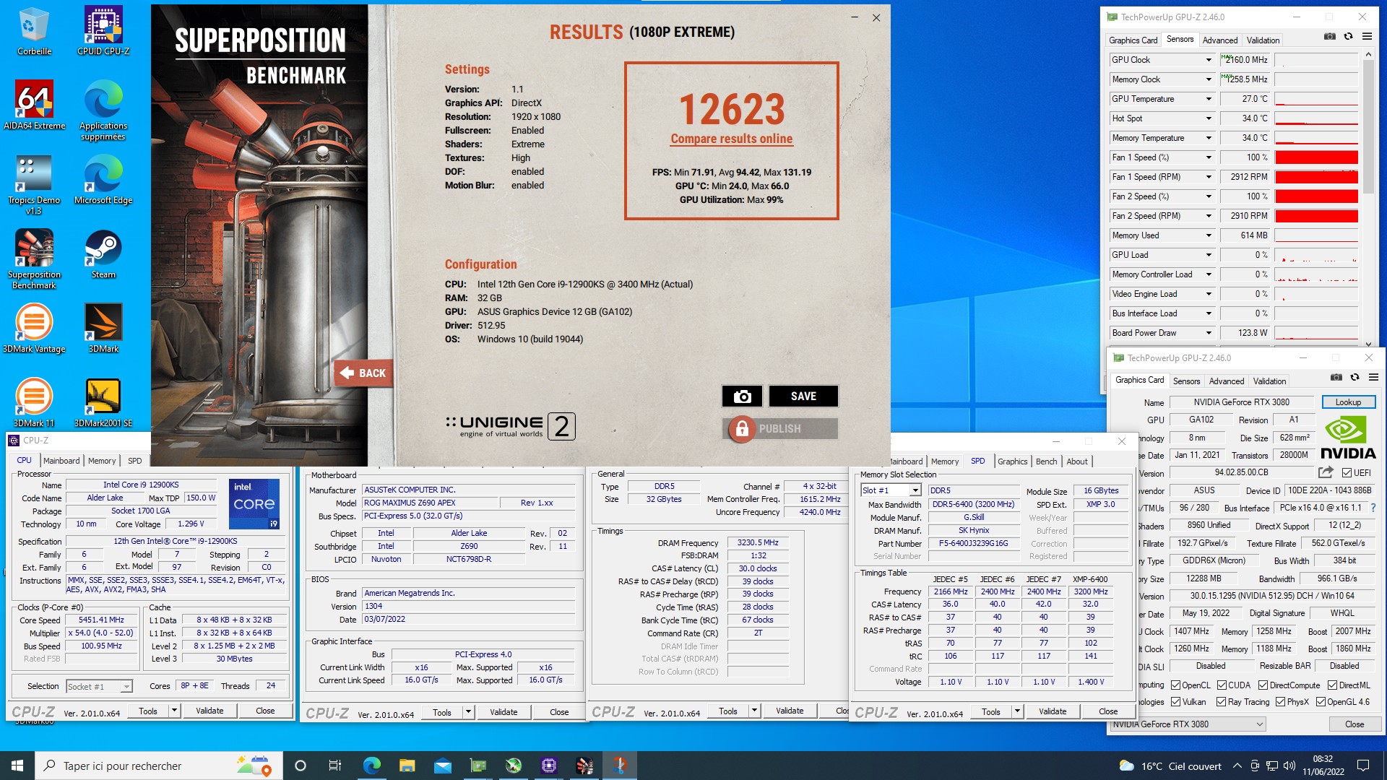Image resolution: width=1387 pixels, height=780 pixels.
Task: Open Validation tab in lower GPU-Z window
Action: (x=1269, y=381)
